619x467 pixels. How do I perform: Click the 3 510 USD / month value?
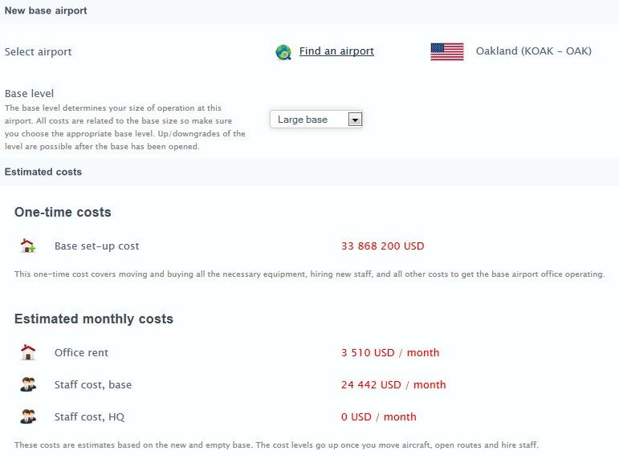click(390, 353)
